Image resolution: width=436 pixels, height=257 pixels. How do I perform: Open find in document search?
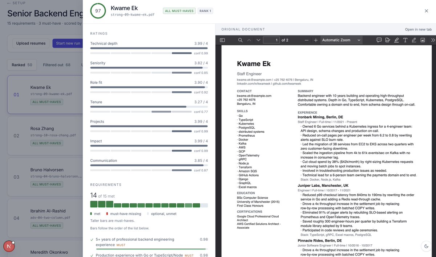tap(240, 40)
